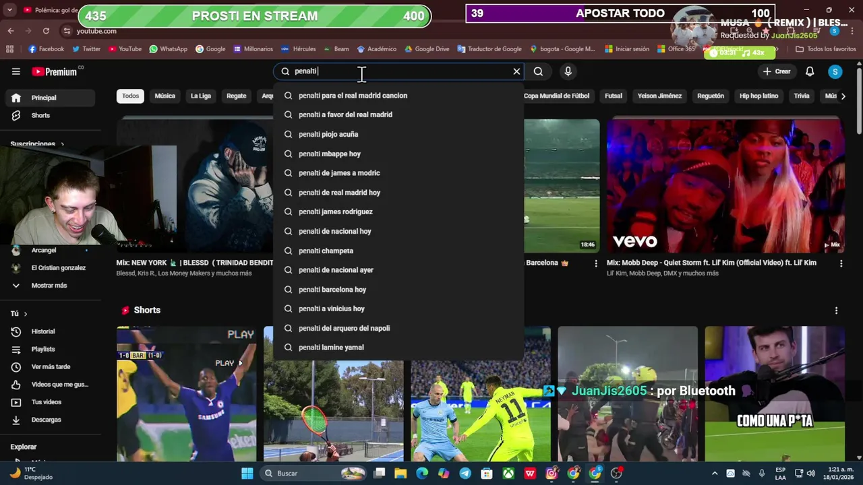The width and height of the screenshot is (863, 485).
Task: Select the Reguetón filter chip
Action: click(x=711, y=96)
